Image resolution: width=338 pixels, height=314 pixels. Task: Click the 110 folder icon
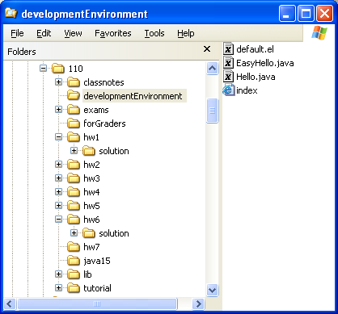pyautogui.click(x=58, y=69)
